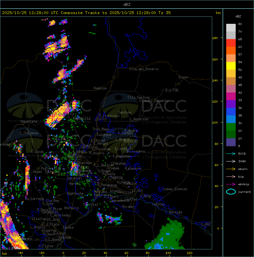The image size is (254, 257).
Task: Select the purple 36-39 dBZ swatch
Action: (231, 104)
